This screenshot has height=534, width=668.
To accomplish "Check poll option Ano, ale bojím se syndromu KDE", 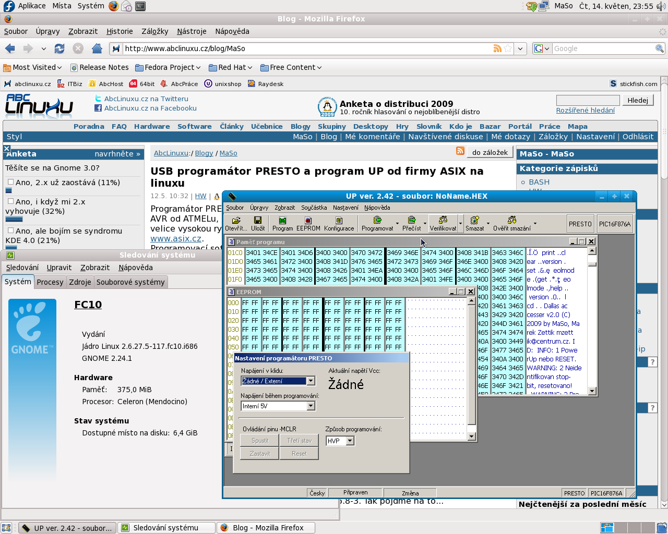I will tap(10, 230).
